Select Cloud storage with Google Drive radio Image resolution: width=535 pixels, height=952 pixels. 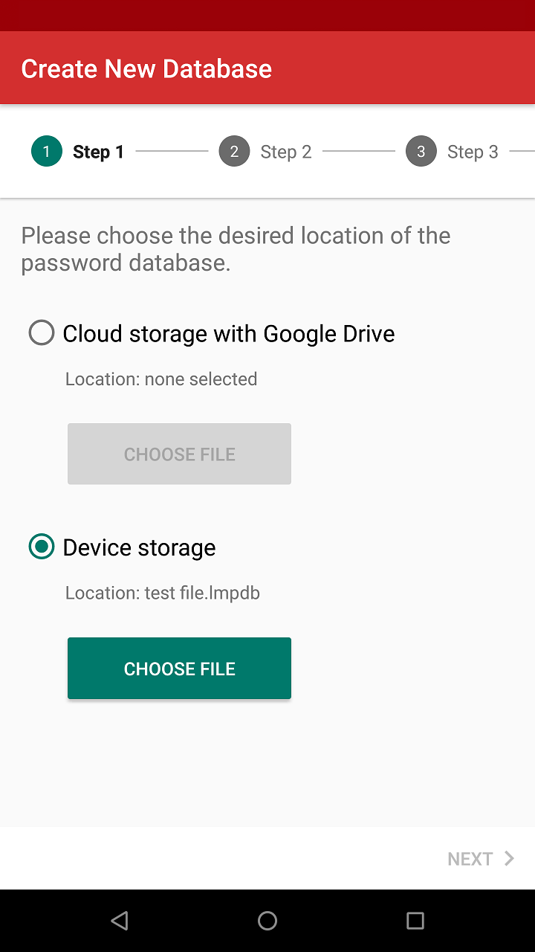[x=42, y=333]
